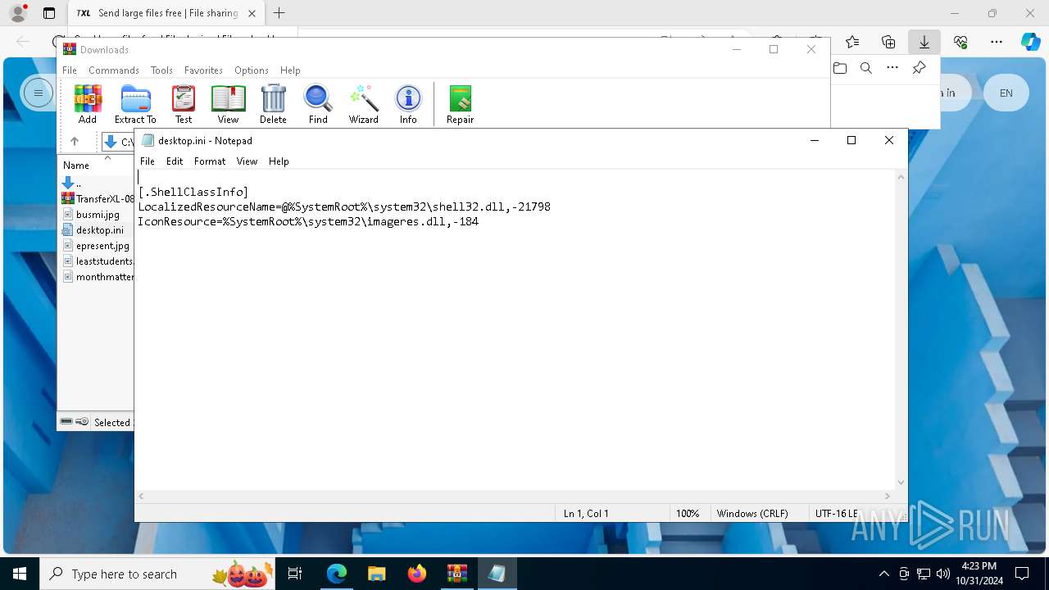This screenshot has width=1049, height=590.
Task: Click the Edge profile avatar icon
Action: click(17, 13)
